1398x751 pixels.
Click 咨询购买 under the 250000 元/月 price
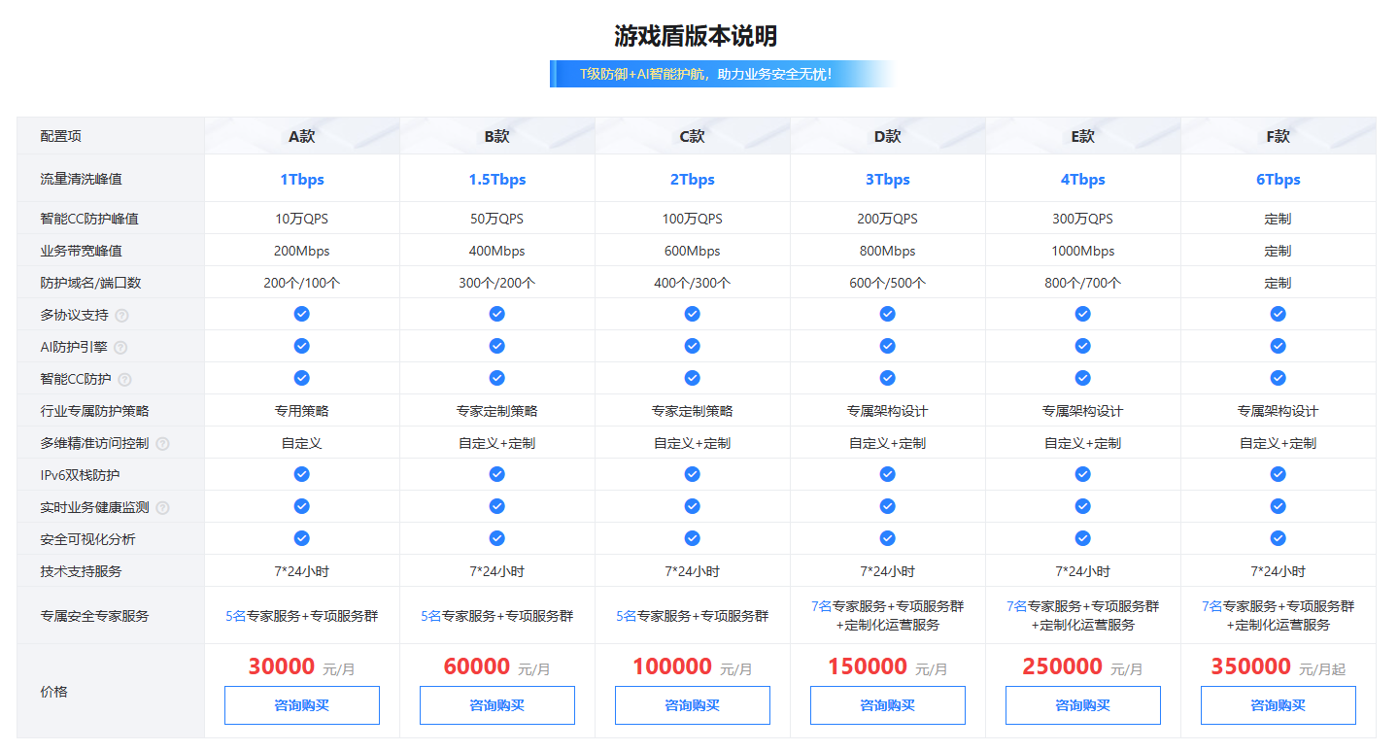pyautogui.click(x=1083, y=705)
